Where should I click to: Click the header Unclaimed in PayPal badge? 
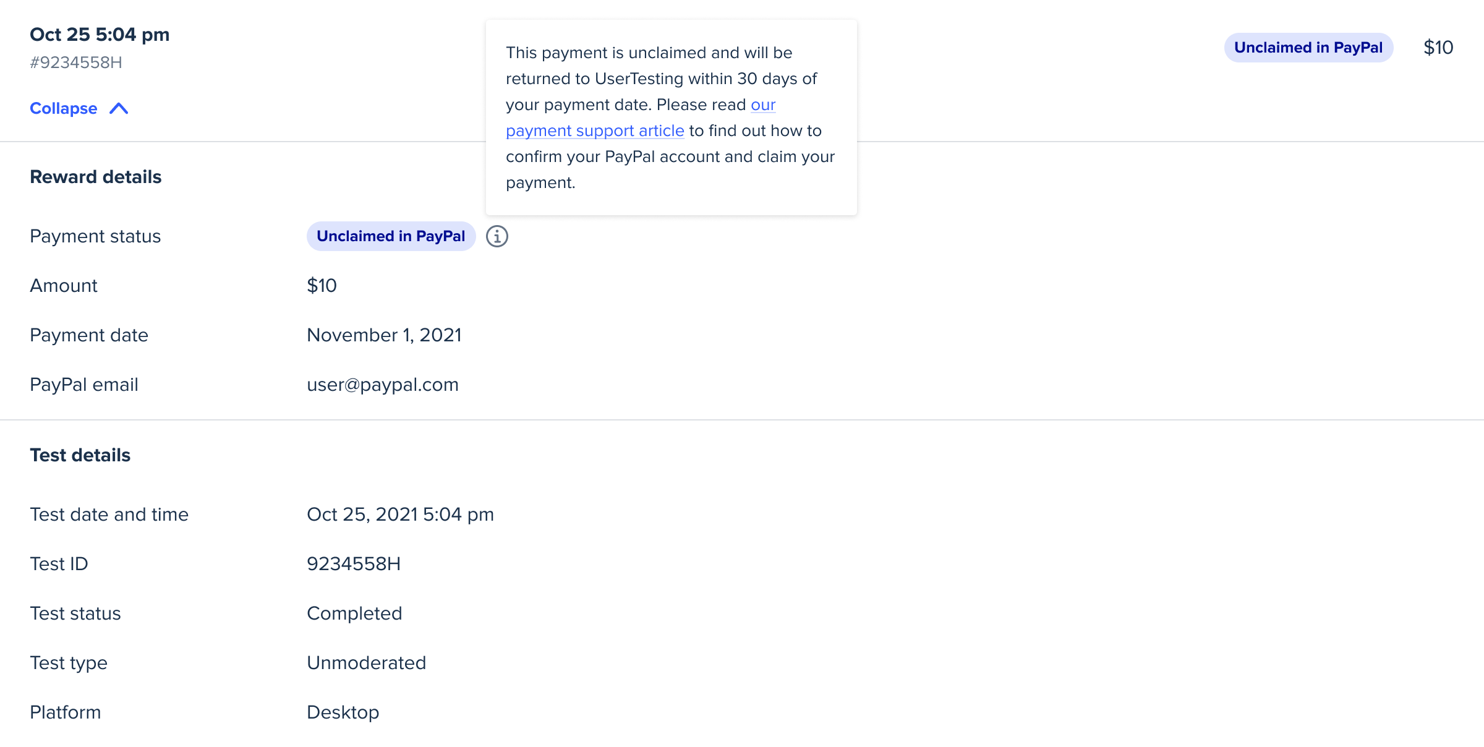[x=1308, y=48]
